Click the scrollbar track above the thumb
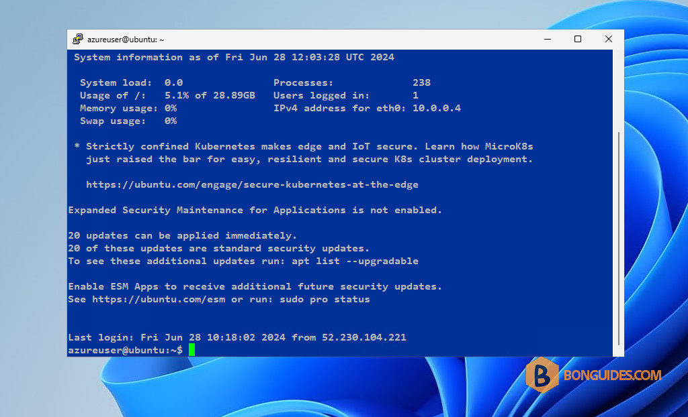This screenshot has height=417, width=688. coord(618,91)
